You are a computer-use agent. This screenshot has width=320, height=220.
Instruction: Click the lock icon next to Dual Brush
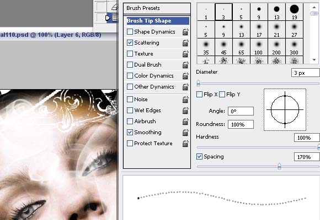click(x=185, y=65)
